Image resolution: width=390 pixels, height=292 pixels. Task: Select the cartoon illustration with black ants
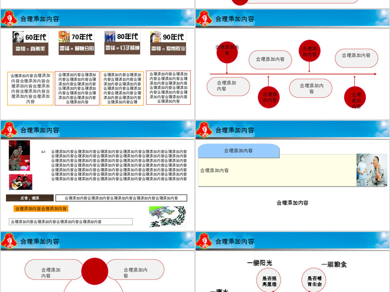[167, 216]
